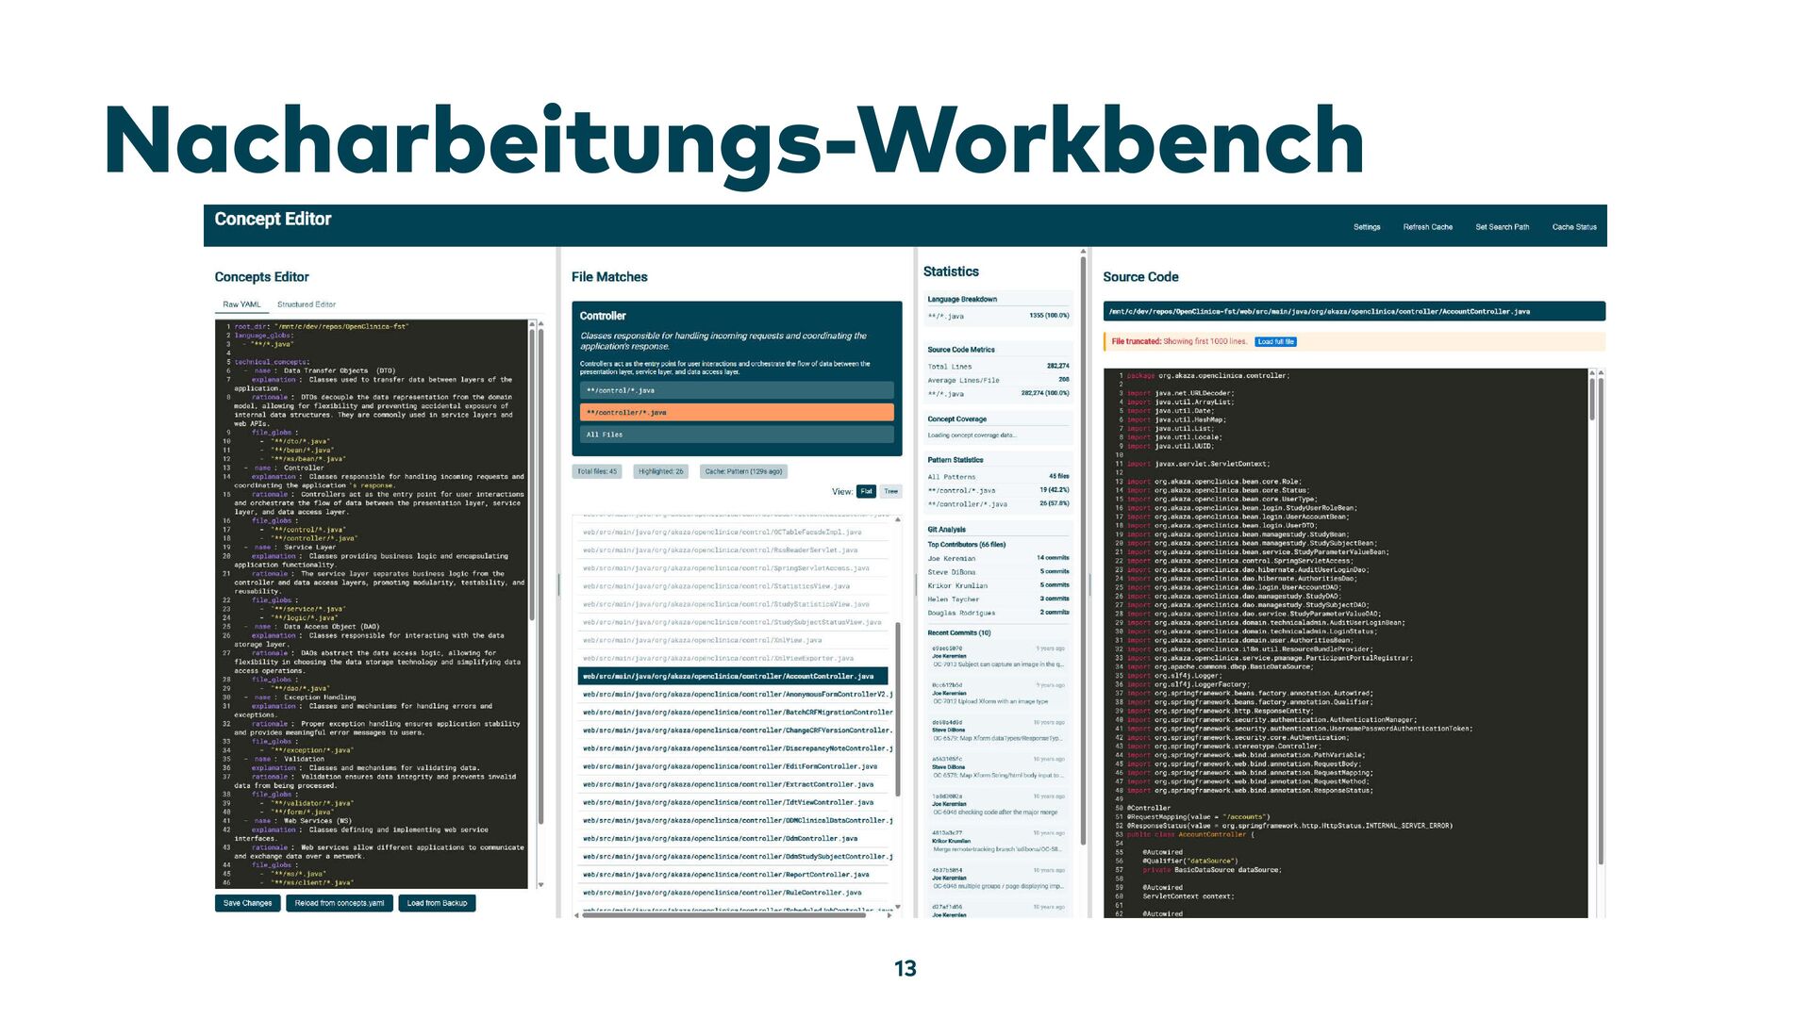Select the highlighted **/controller/*.java pattern
1811x1018 pixels.
[x=737, y=412]
